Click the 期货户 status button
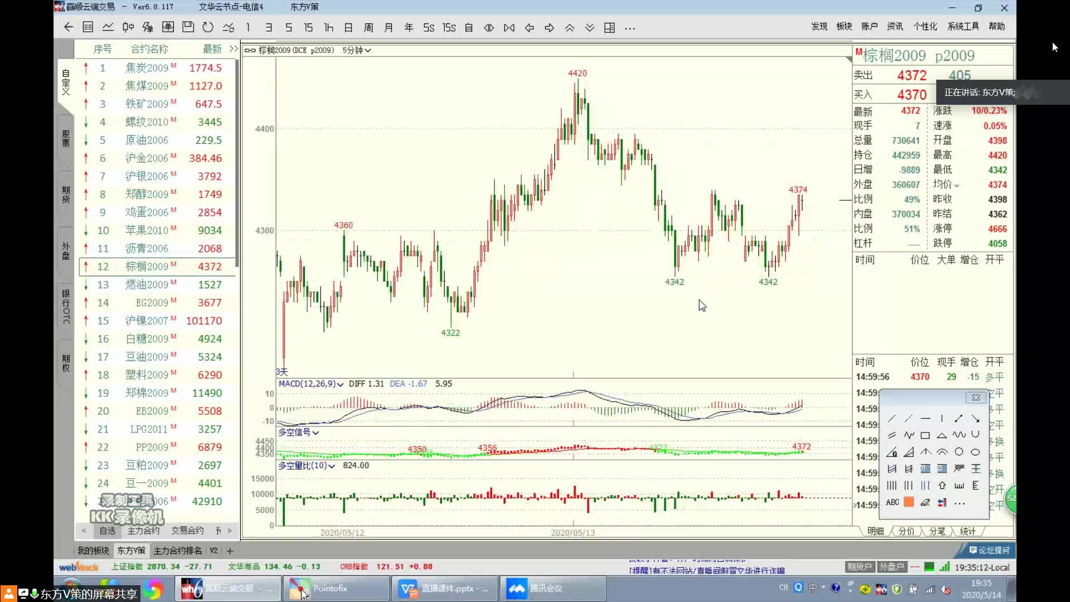The image size is (1070, 602). 860,566
